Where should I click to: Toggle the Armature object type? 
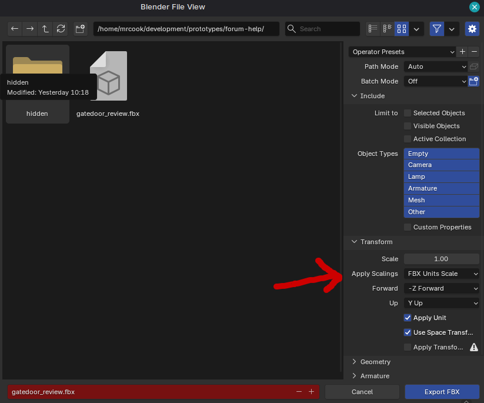442,188
